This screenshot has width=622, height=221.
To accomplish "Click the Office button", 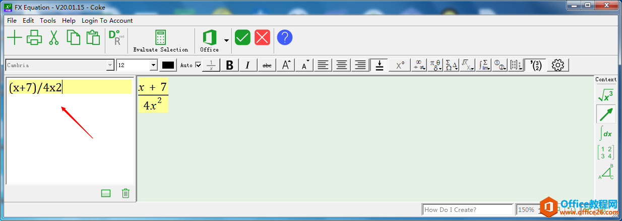I will coord(209,41).
